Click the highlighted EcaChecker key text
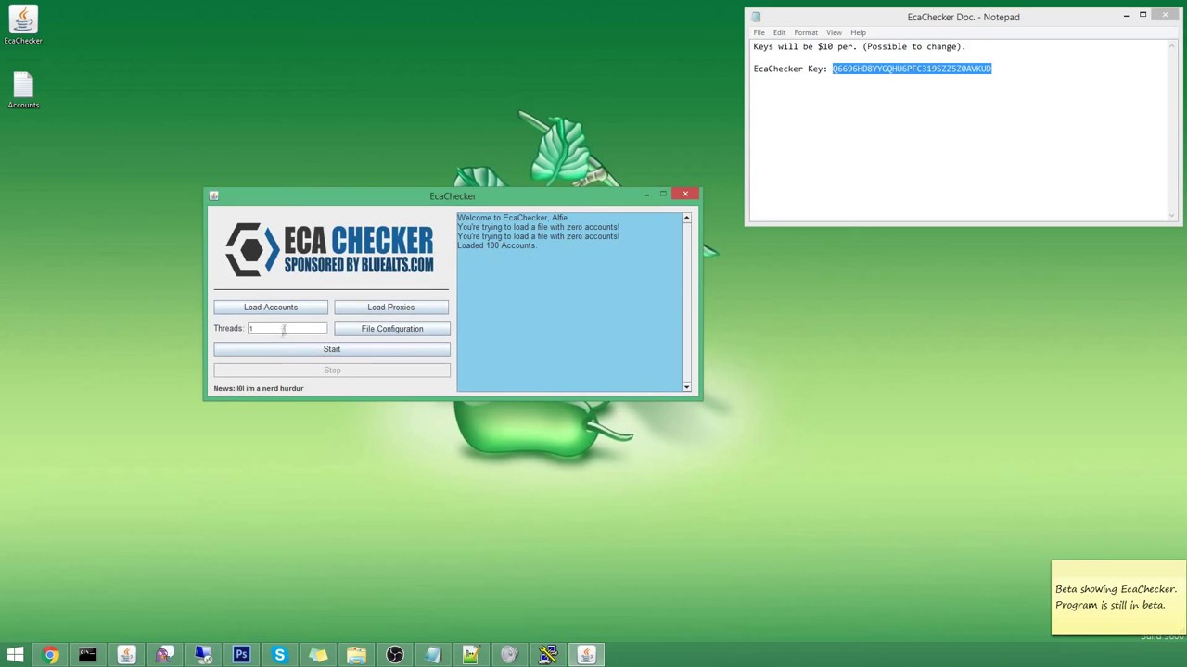The height and width of the screenshot is (667, 1187). coord(913,69)
